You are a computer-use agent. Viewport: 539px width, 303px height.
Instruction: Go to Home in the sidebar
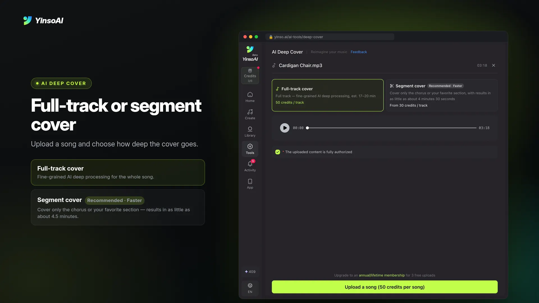(250, 97)
